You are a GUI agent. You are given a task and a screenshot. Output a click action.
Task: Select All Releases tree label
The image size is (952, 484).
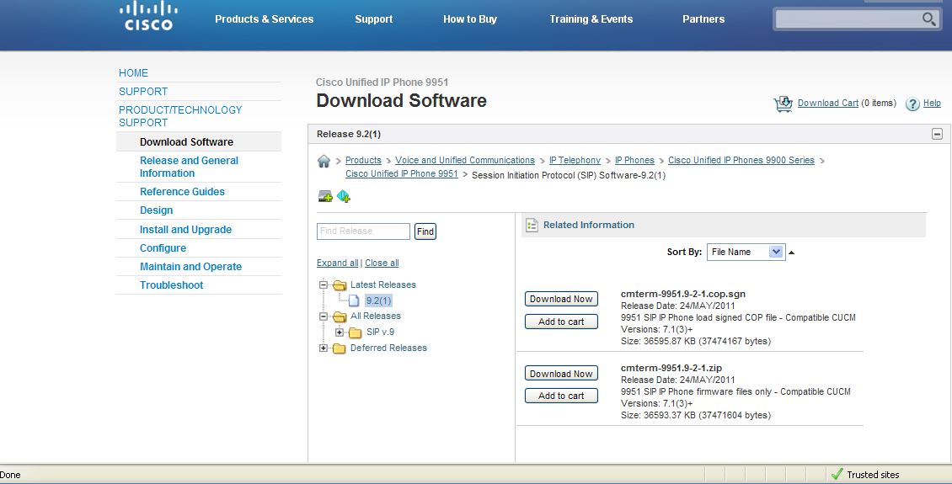coord(375,316)
